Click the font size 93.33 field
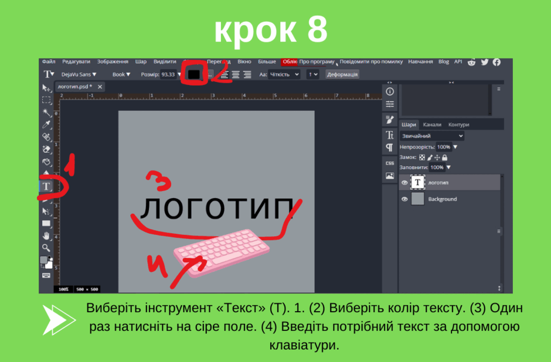551x362 pixels. click(x=169, y=74)
